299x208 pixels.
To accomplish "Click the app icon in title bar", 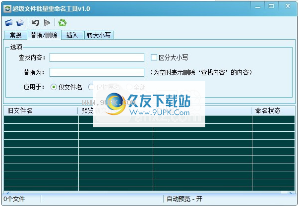I will (x=8, y=9).
